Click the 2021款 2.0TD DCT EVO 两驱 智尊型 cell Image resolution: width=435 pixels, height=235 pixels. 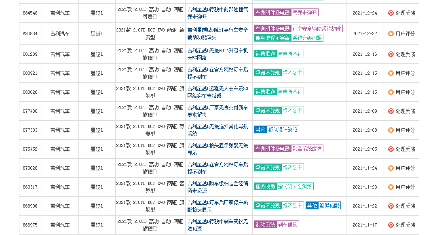pos(150,187)
